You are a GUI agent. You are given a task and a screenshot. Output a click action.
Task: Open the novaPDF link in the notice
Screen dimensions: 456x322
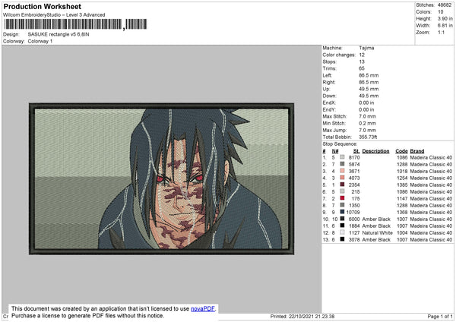tap(203, 308)
